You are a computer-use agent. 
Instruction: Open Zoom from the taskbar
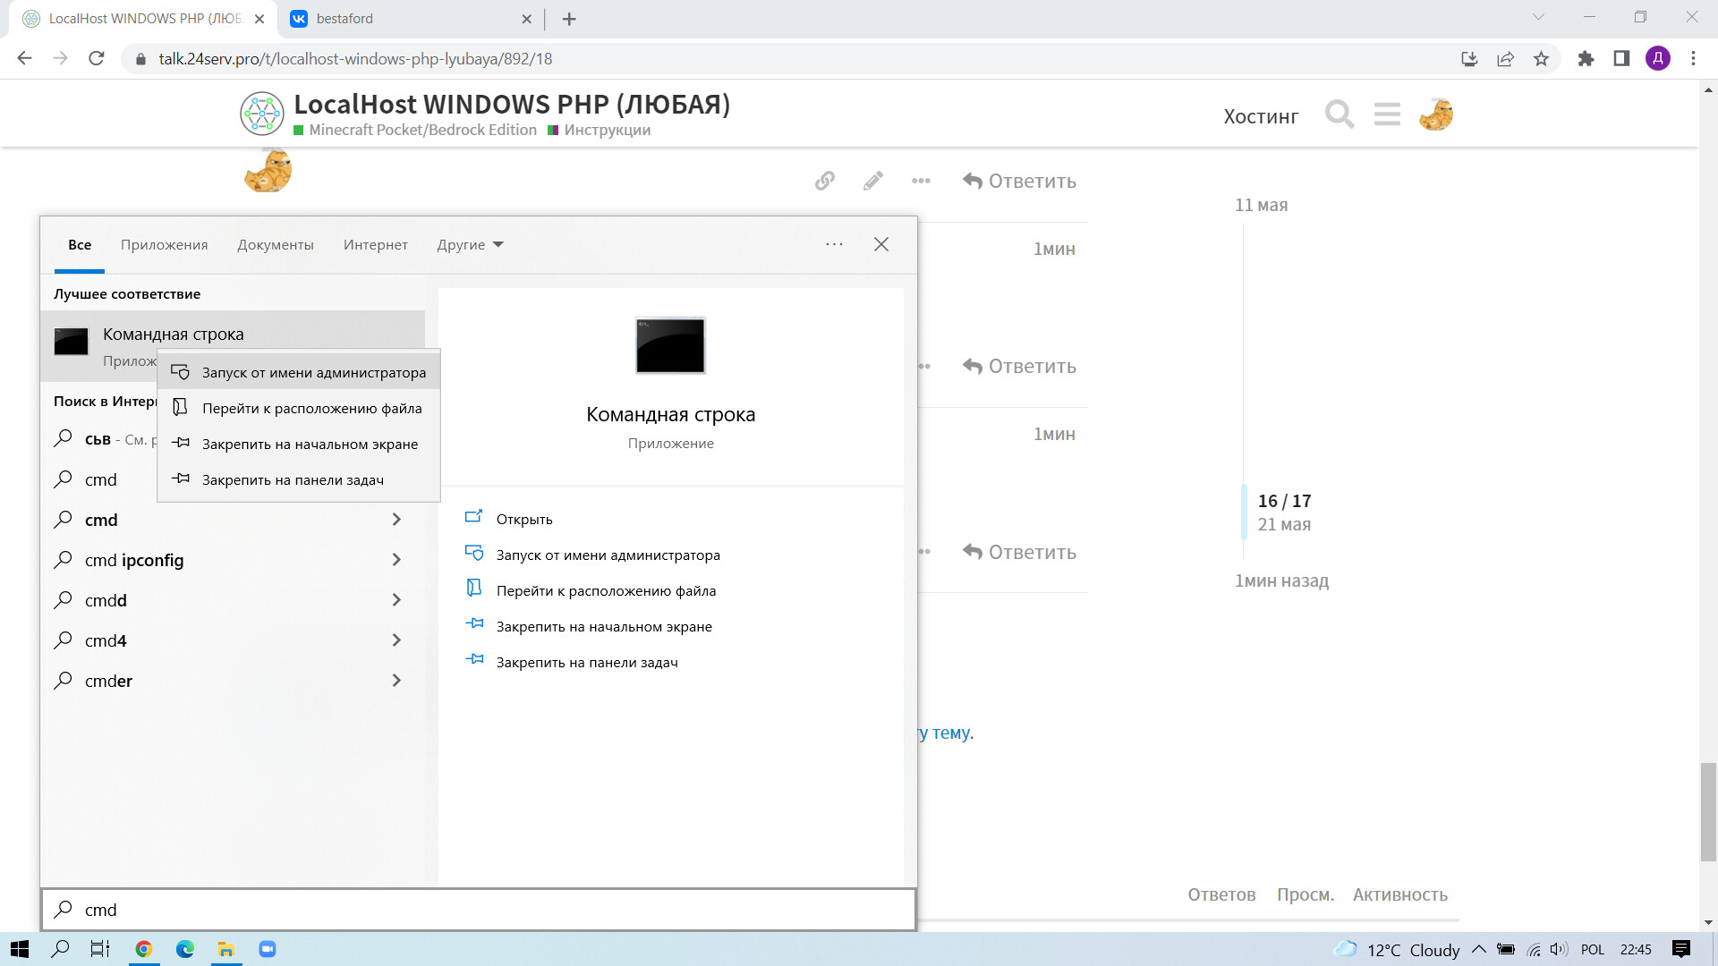267,949
